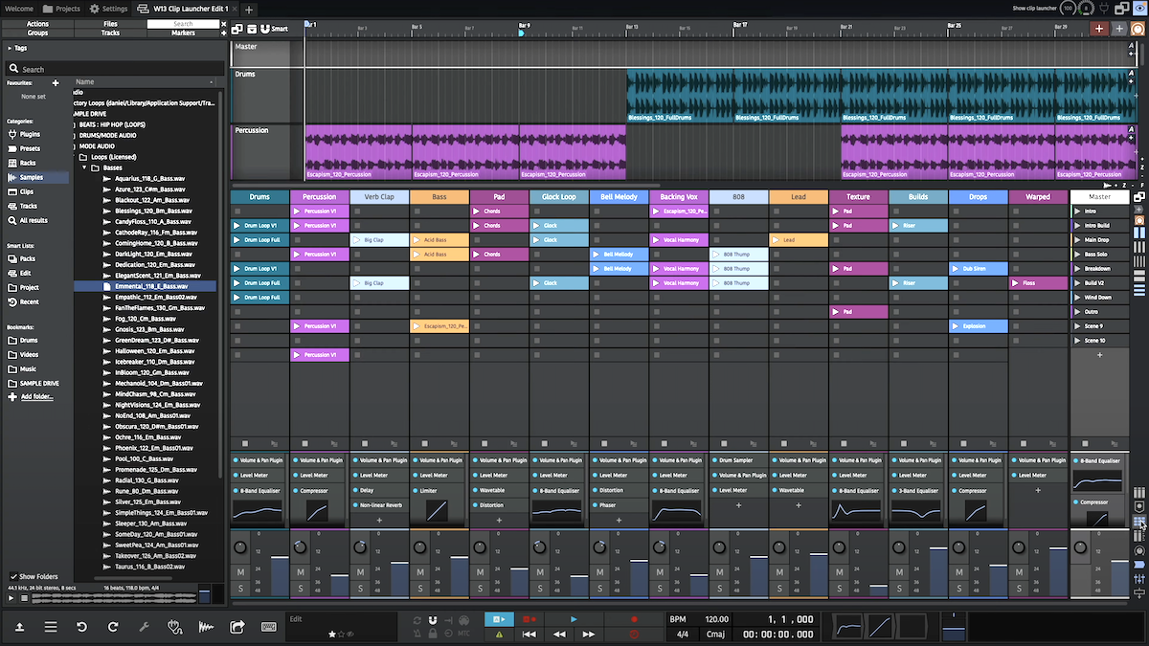Open the keyboard shortcuts icon in the toolbar
The width and height of the screenshot is (1149, 646).
pos(269,626)
